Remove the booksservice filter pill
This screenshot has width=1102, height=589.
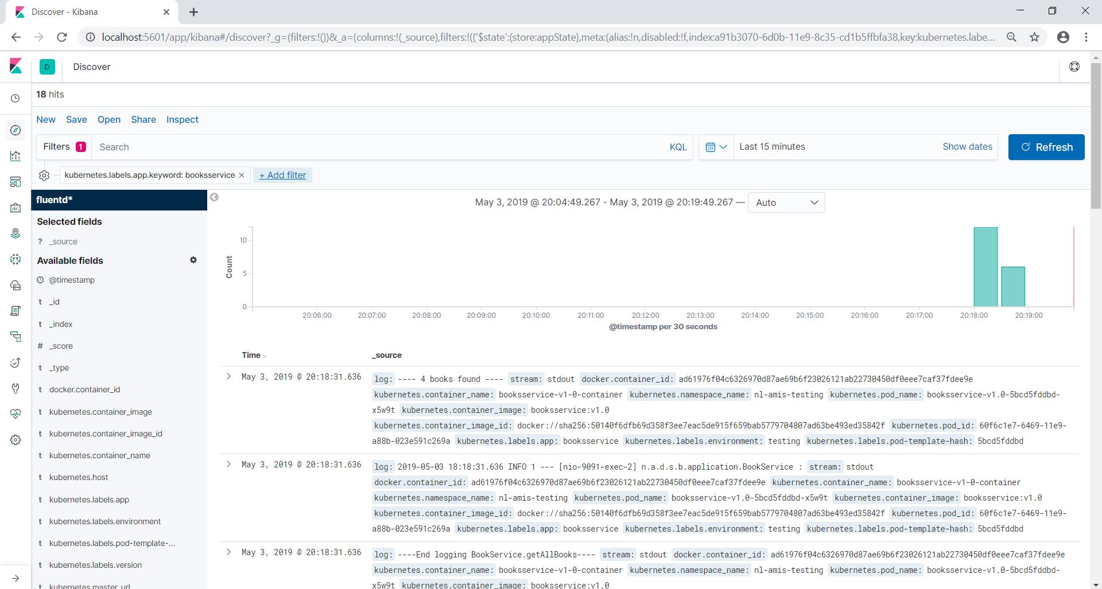click(242, 175)
